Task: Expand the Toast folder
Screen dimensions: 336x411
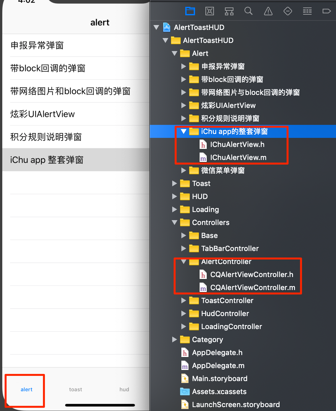Action: (x=175, y=183)
